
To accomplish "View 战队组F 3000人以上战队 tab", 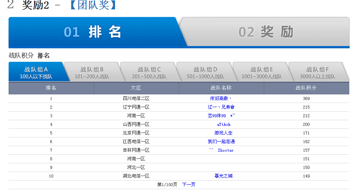I will point(317,73).
